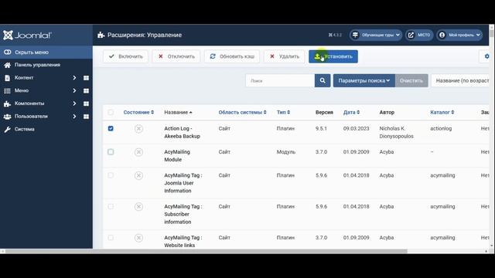Click the vertical page scrollbar

[492, 32]
